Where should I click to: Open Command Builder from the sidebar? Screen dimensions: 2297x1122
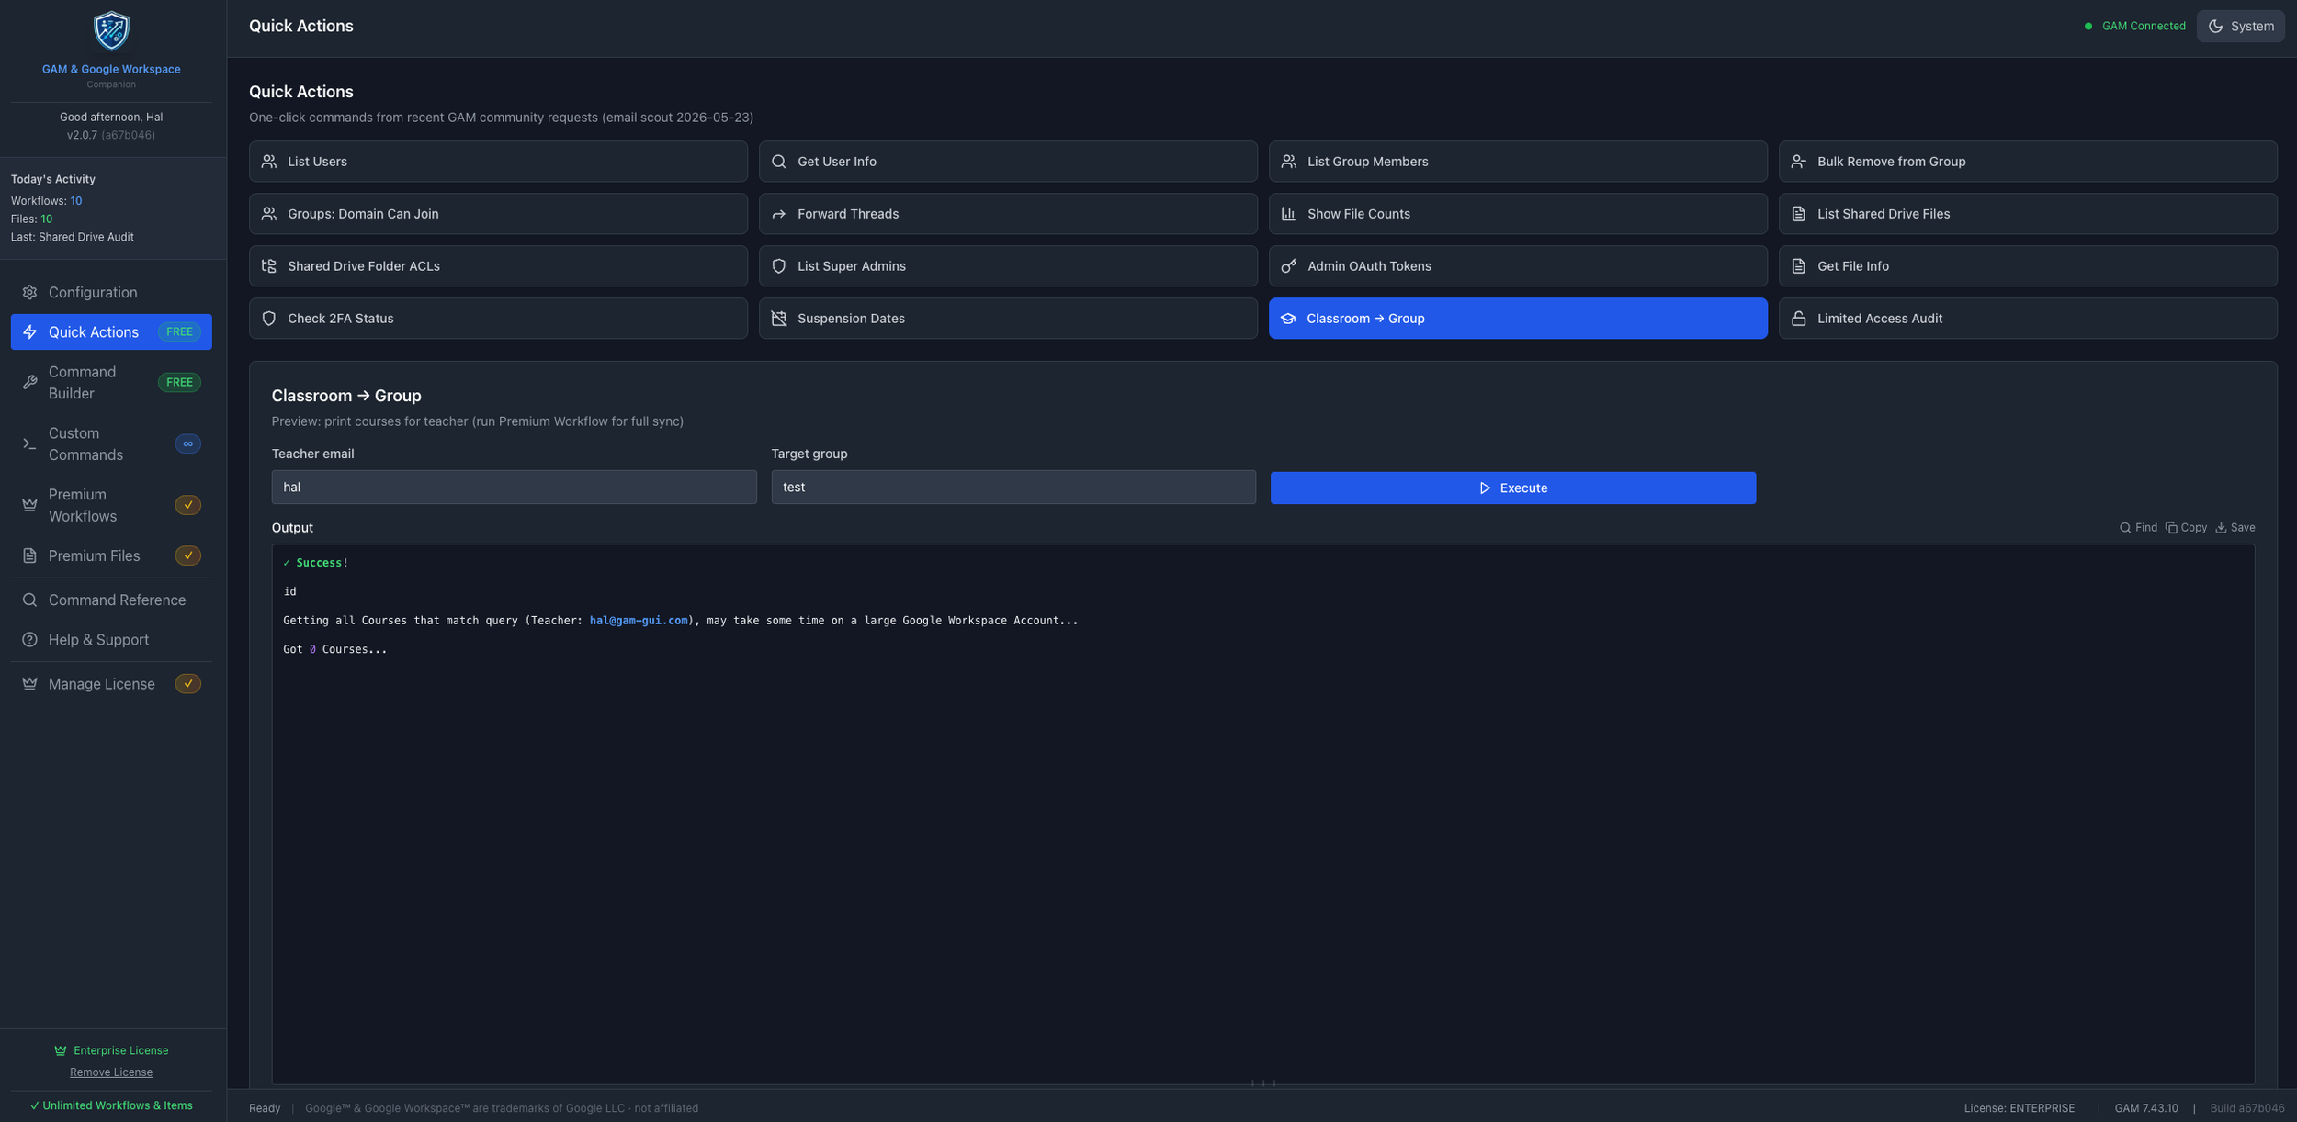click(111, 382)
